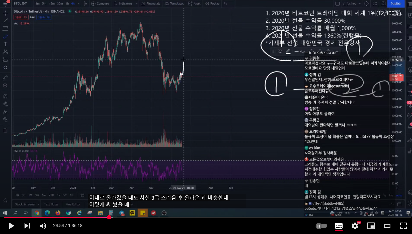
Task: Open the patterns drawing tools
Action: tap(5, 52)
